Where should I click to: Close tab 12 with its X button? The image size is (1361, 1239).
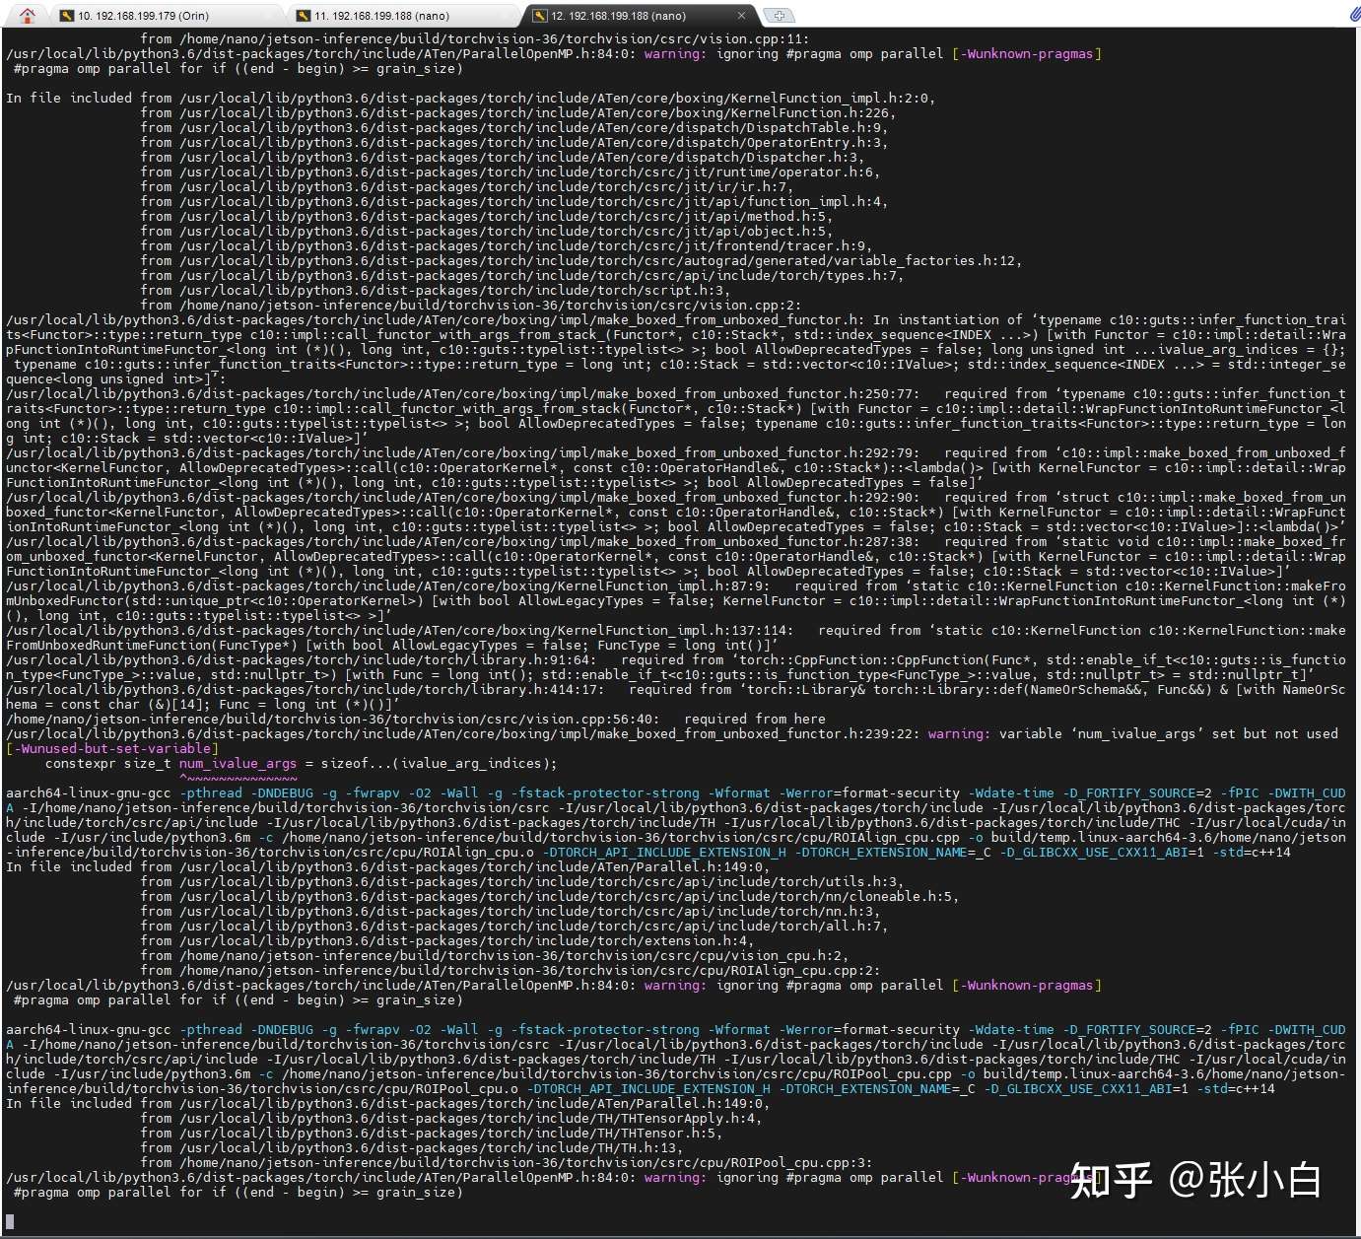pos(741,16)
